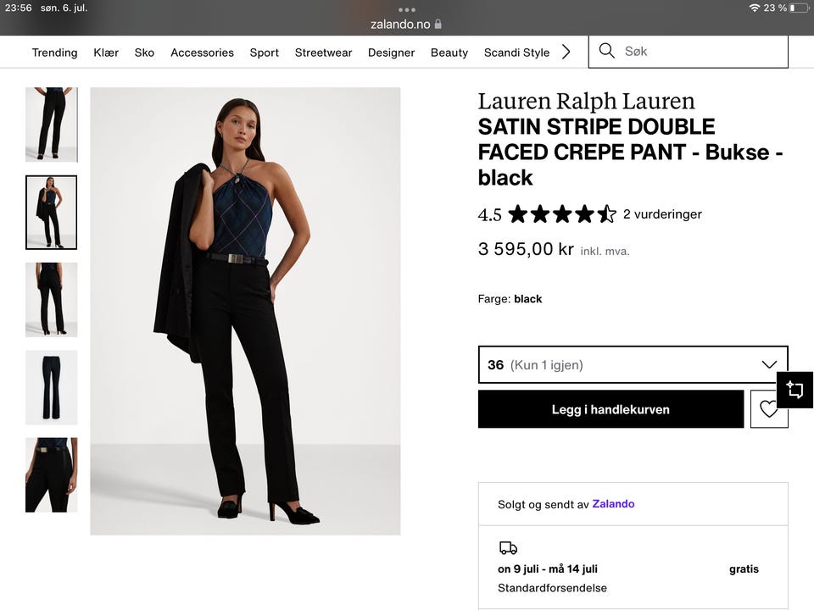Tap the floating screenshot crop icon
The height and width of the screenshot is (610, 814).
click(x=794, y=390)
